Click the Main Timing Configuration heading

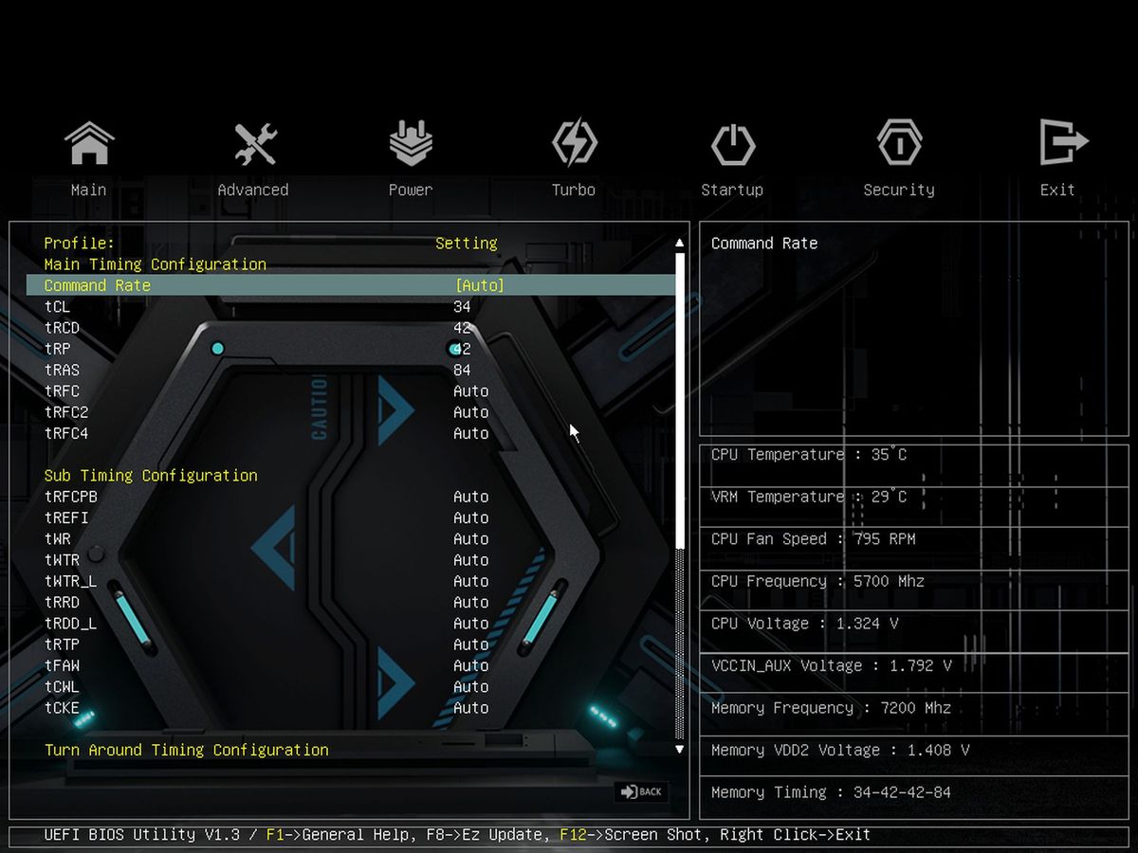click(x=156, y=264)
